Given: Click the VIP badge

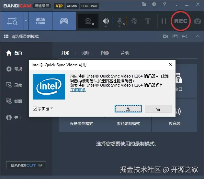Looking at the screenshot, I should tap(59, 6).
